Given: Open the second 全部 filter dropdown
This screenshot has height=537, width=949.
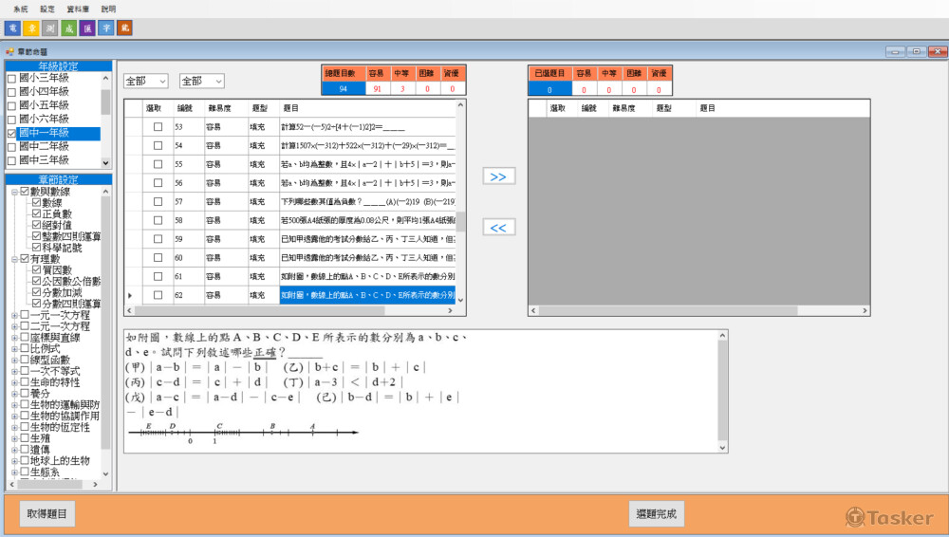Looking at the screenshot, I should 202,81.
